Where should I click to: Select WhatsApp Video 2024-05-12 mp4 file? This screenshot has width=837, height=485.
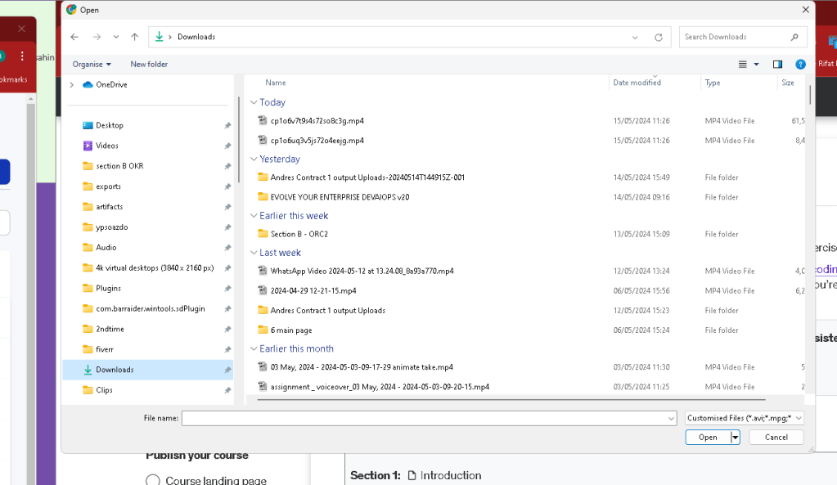362,271
